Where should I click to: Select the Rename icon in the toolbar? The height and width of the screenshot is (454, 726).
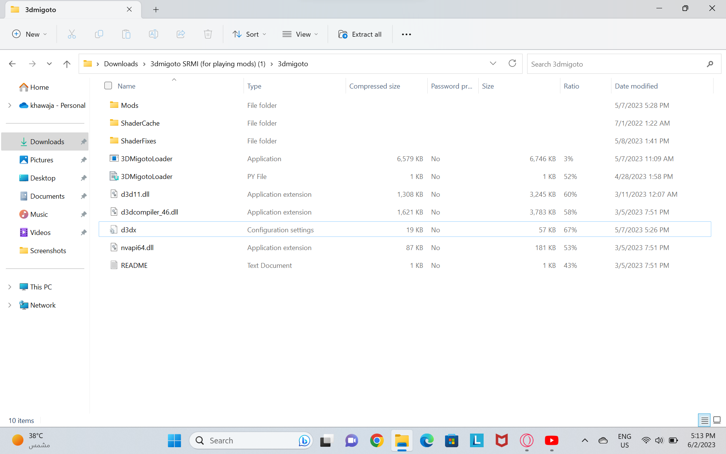coord(153,34)
